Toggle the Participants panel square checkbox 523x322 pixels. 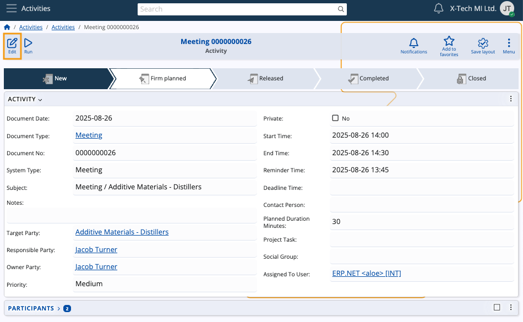coord(497,307)
